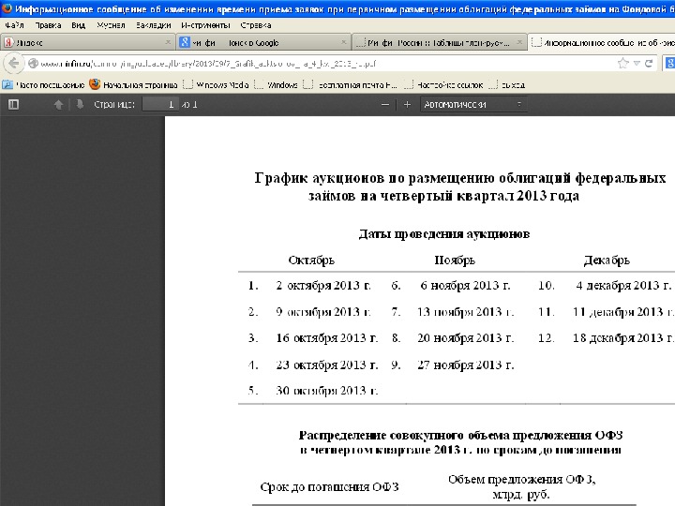Click the Срок до погашения ОФЗ header

click(x=329, y=487)
